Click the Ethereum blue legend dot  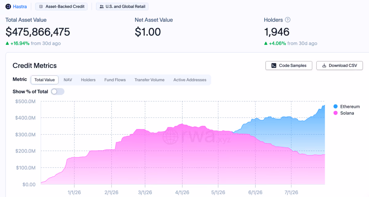coord(335,107)
